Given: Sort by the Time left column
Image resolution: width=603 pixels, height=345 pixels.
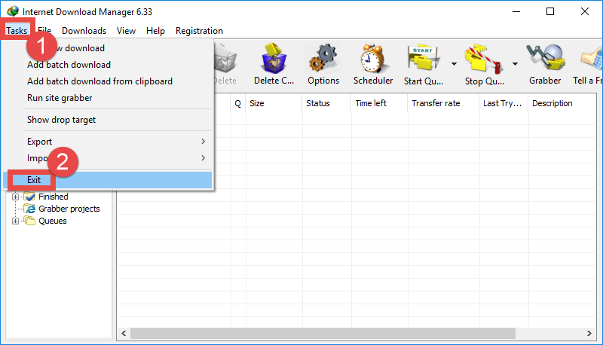Looking at the screenshot, I should tap(379, 103).
